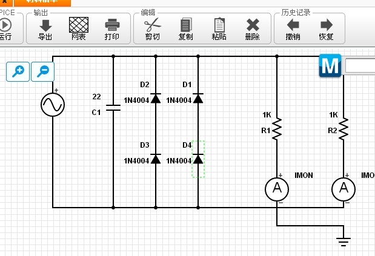Select highlighted diode D4 symbol
This screenshot has width=375, height=256.
pyautogui.click(x=198, y=159)
